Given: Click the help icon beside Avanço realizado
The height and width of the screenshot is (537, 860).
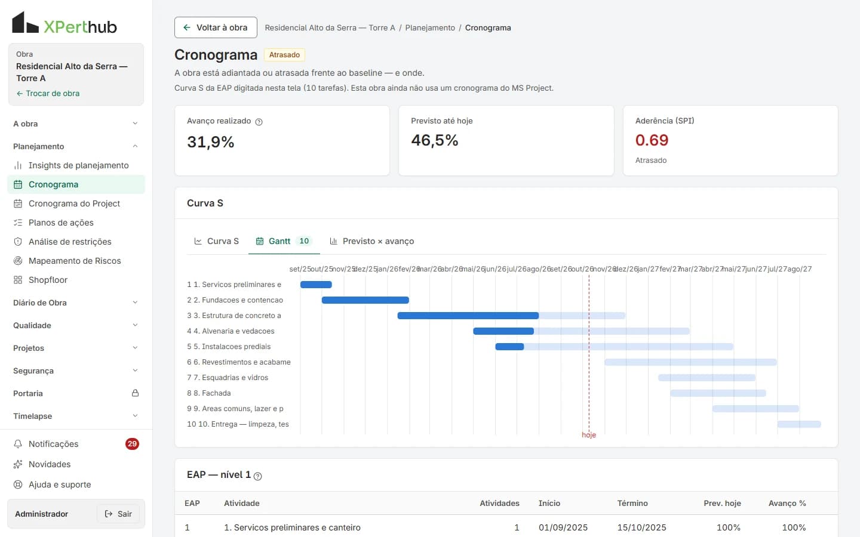Looking at the screenshot, I should point(259,122).
